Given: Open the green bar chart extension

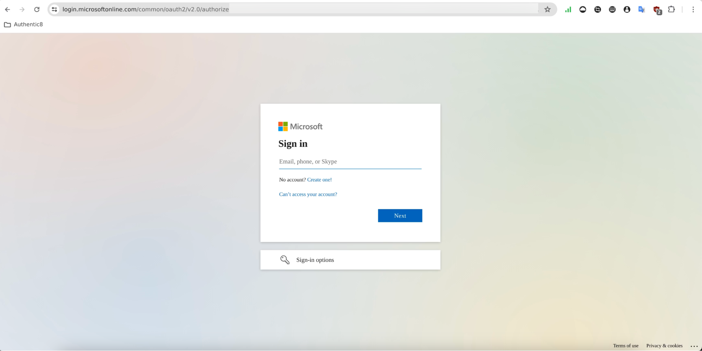Looking at the screenshot, I should pos(568,9).
